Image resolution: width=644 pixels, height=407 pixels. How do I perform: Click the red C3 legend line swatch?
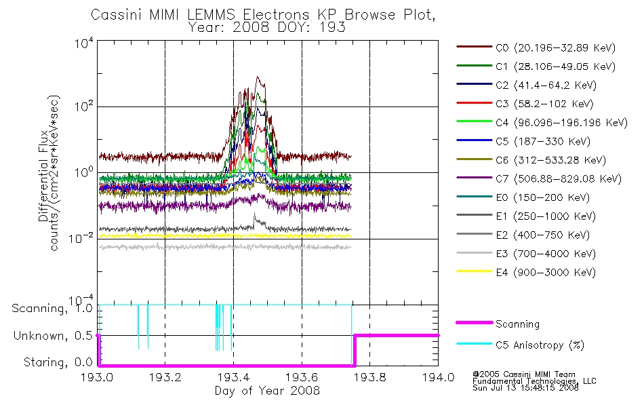coord(475,103)
